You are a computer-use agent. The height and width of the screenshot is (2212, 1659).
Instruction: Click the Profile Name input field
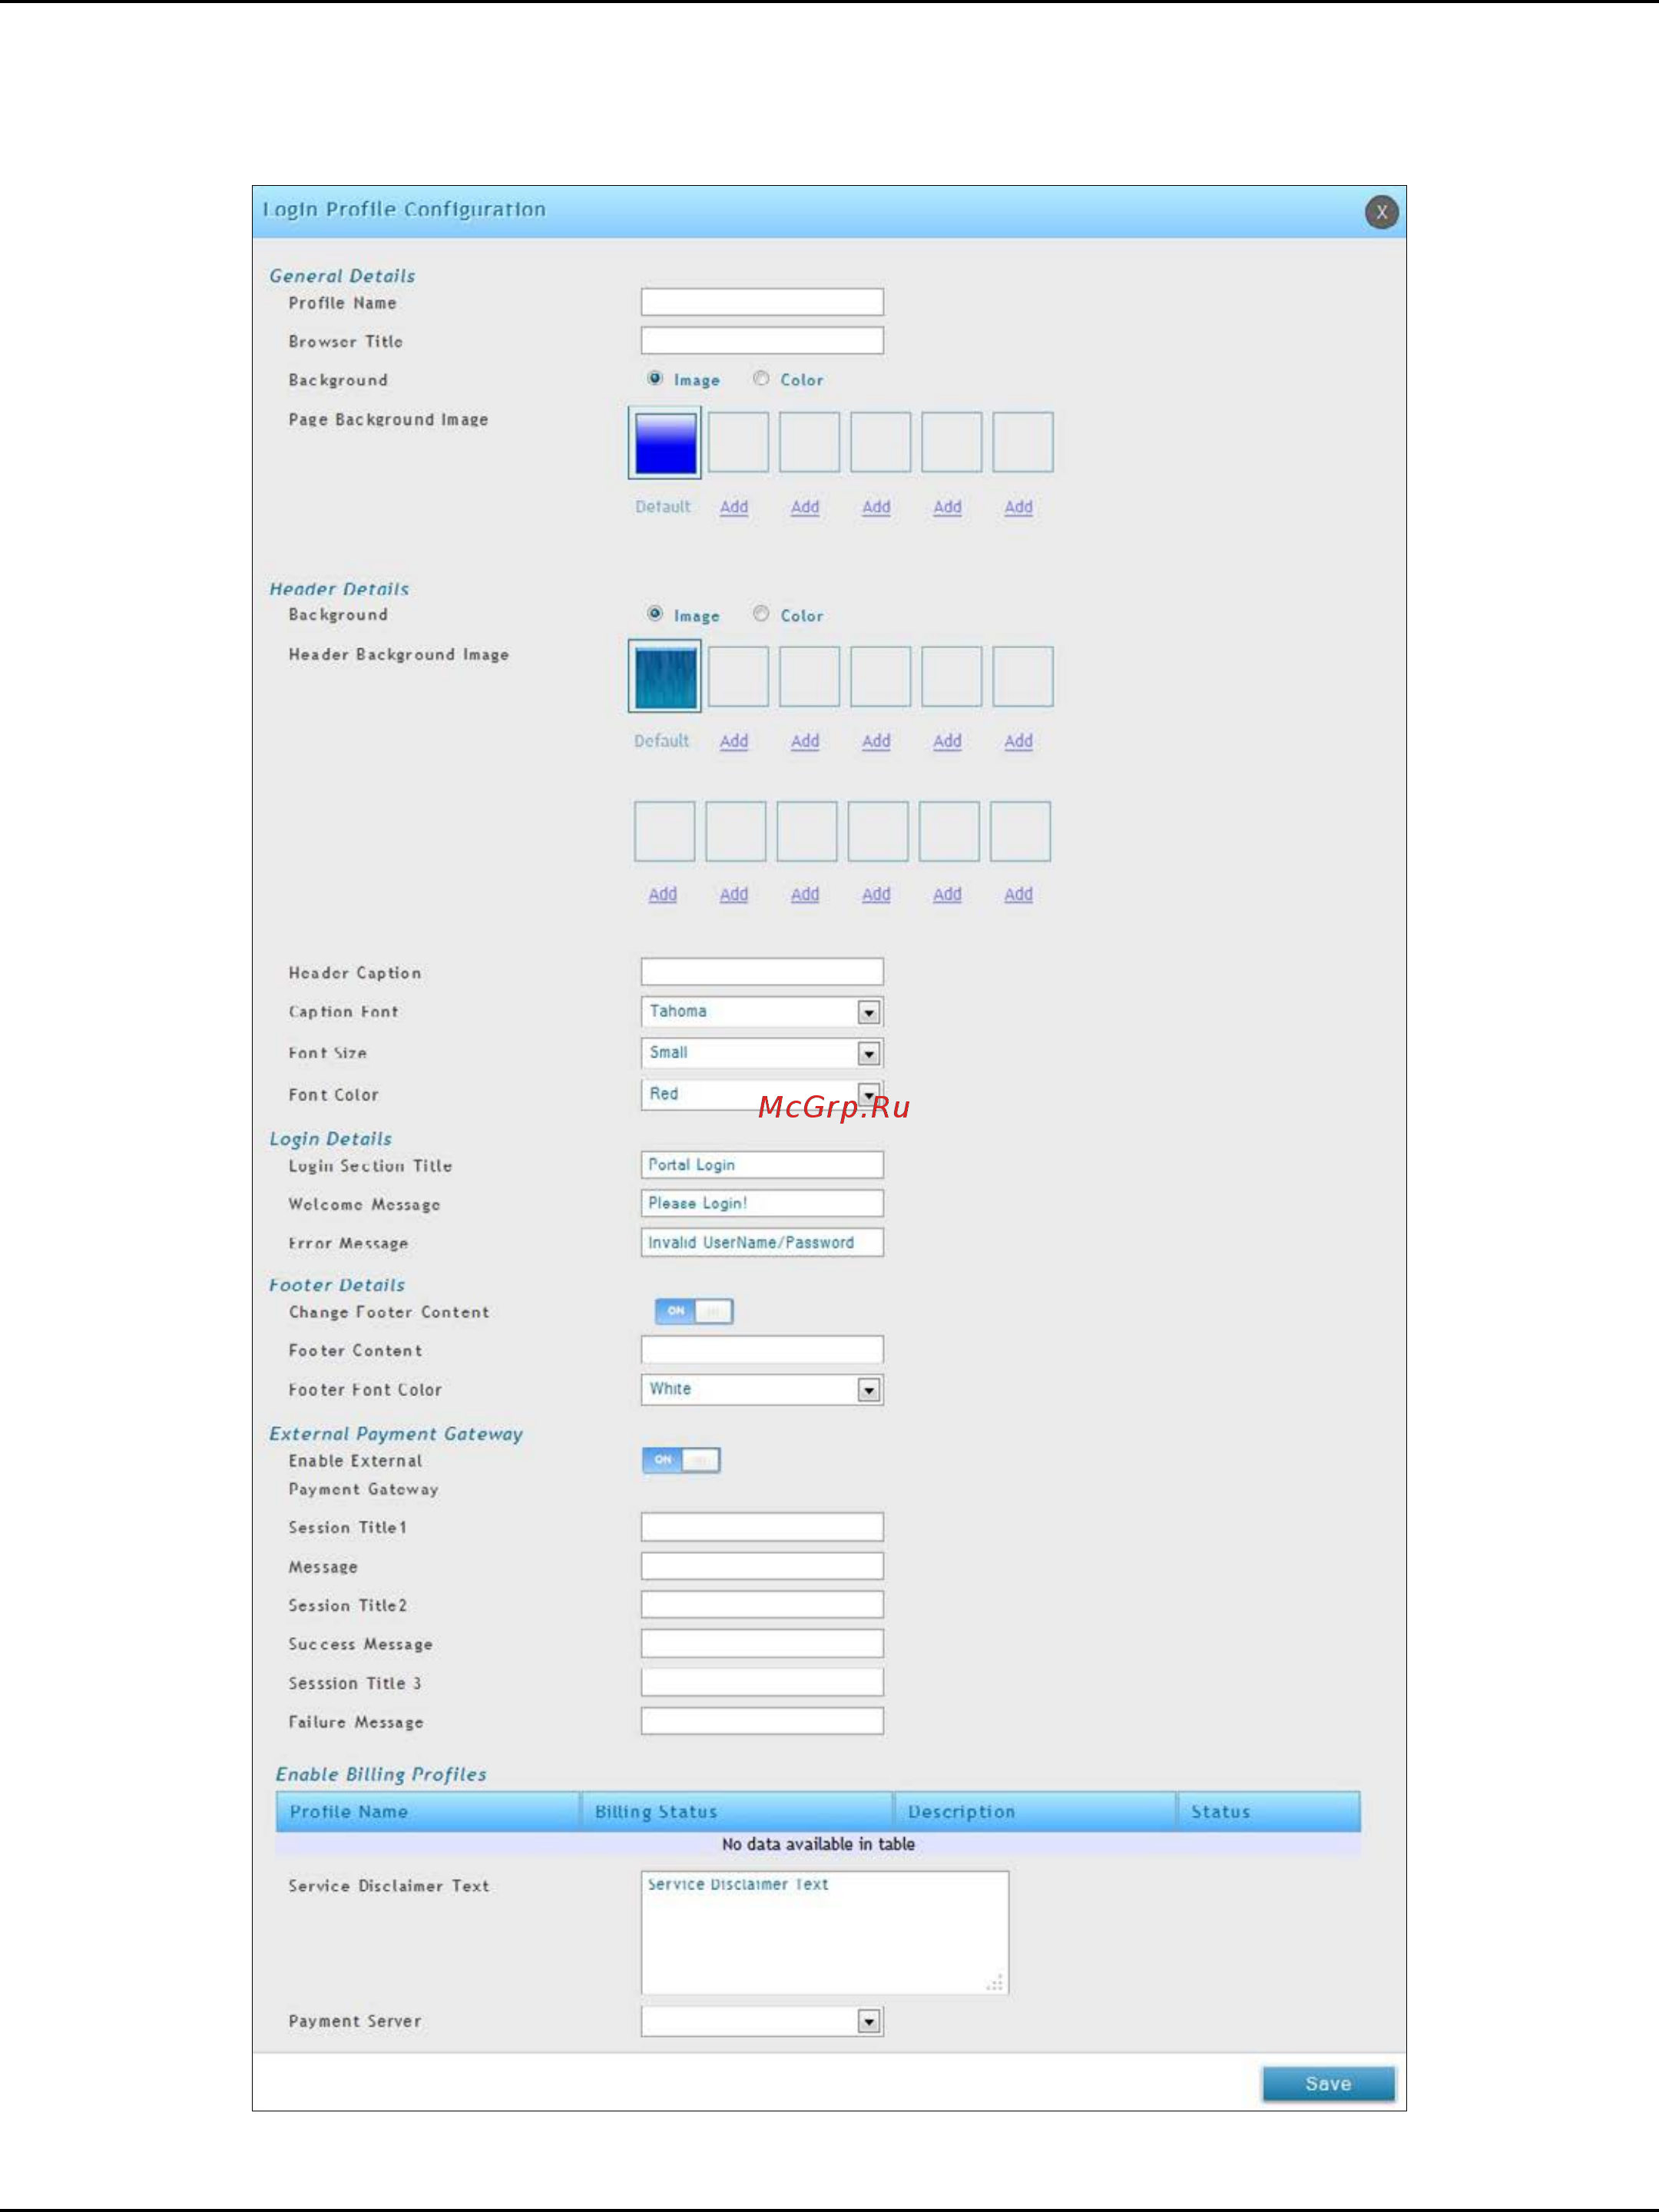tap(762, 302)
